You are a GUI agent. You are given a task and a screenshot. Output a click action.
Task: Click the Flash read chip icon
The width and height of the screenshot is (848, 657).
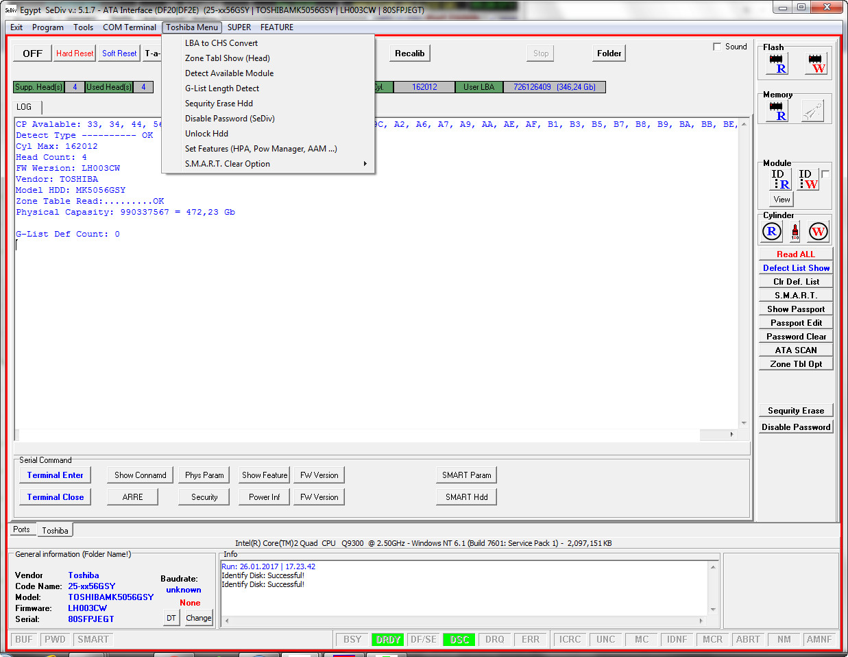pos(778,64)
